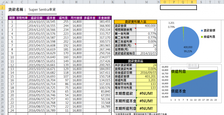
Task: Click the 多還本金 table header
Action: click(x=90, y=18)
